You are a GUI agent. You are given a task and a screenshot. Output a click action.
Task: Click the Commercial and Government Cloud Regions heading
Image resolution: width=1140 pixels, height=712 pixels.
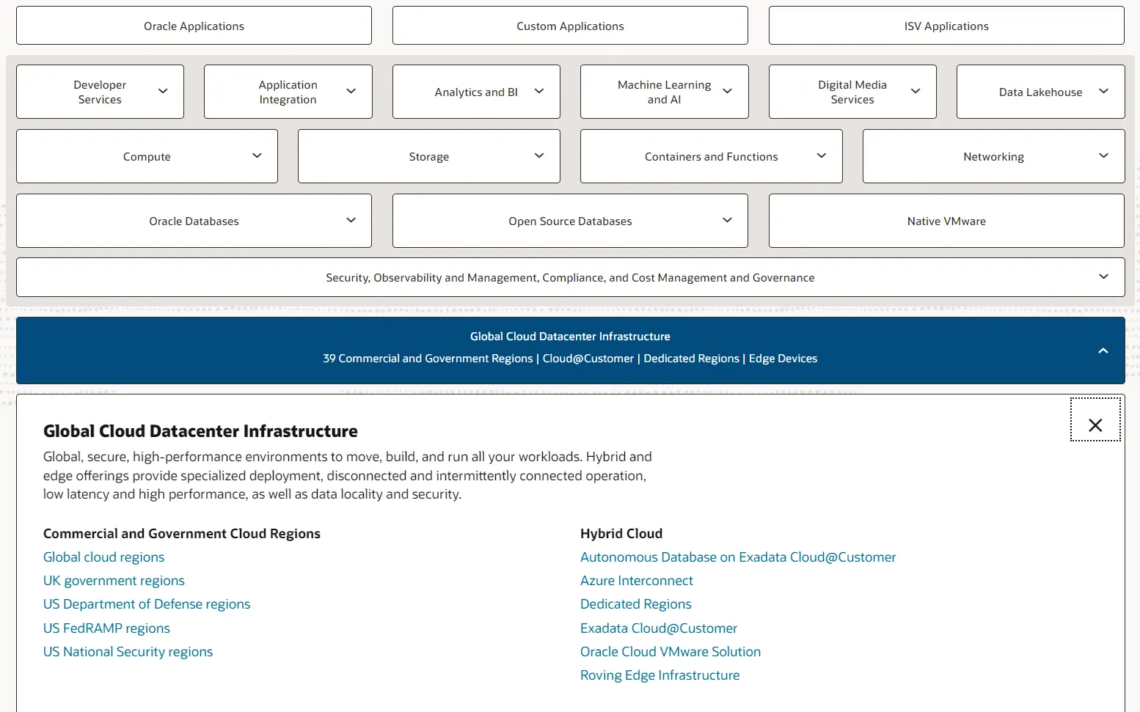pos(182,534)
